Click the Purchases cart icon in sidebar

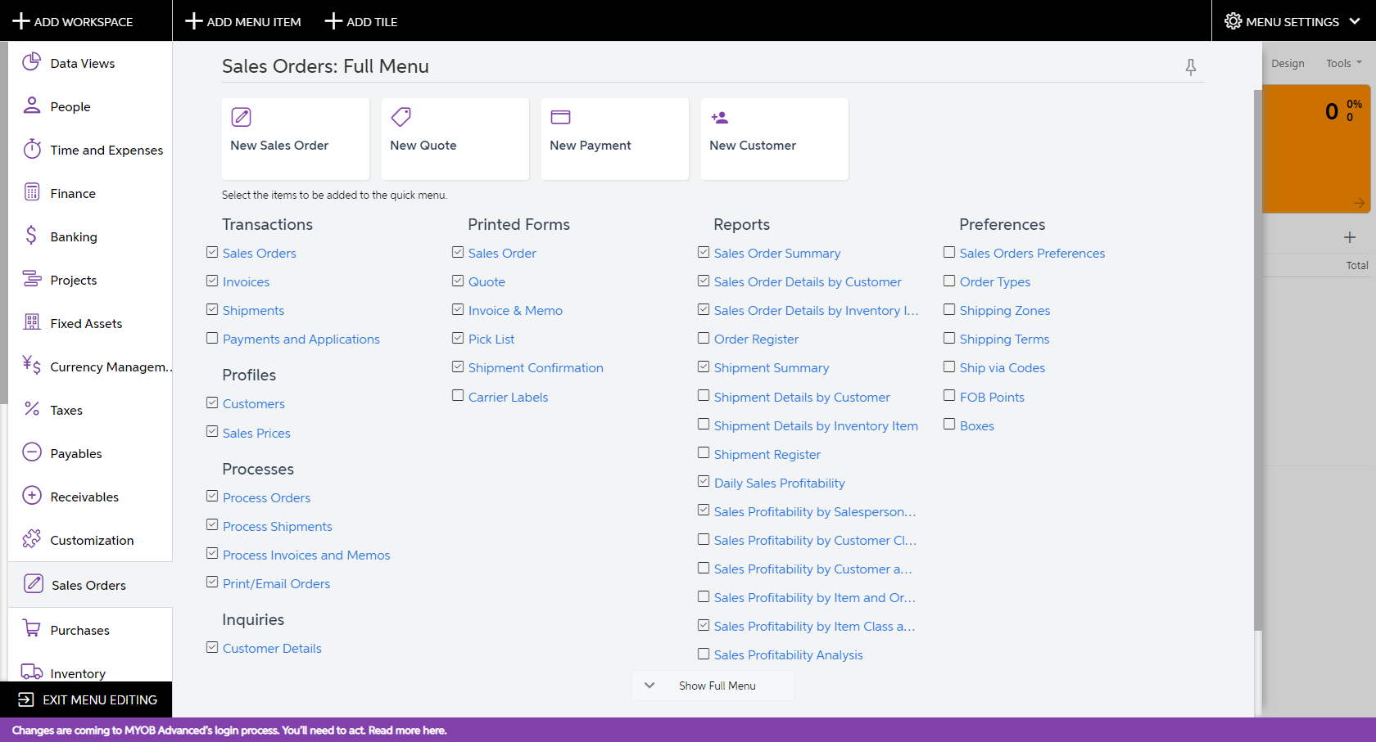pos(32,628)
